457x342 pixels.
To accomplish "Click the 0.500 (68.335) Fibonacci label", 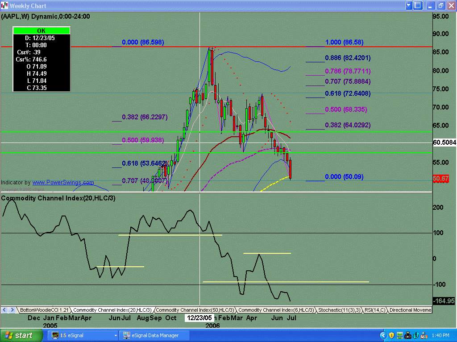I will click(x=346, y=110).
